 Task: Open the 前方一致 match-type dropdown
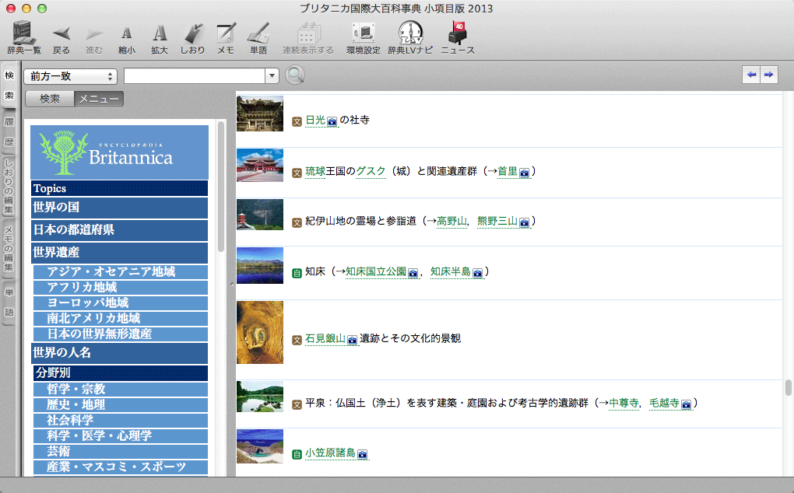tap(71, 76)
